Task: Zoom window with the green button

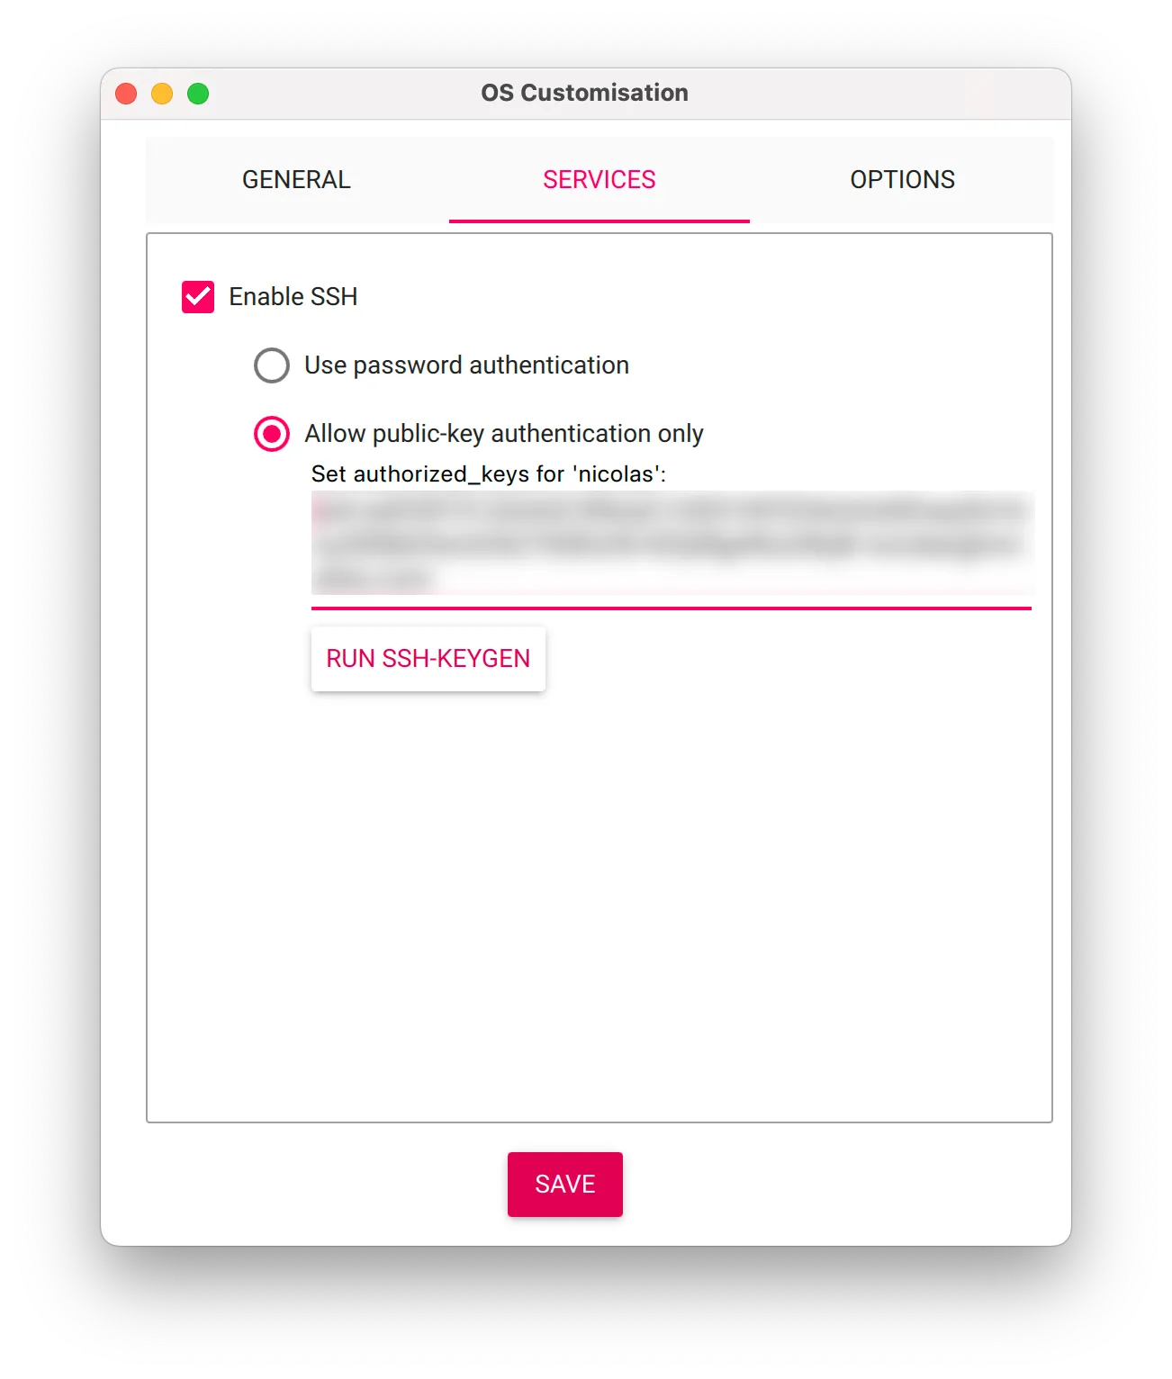Action: (198, 94)
